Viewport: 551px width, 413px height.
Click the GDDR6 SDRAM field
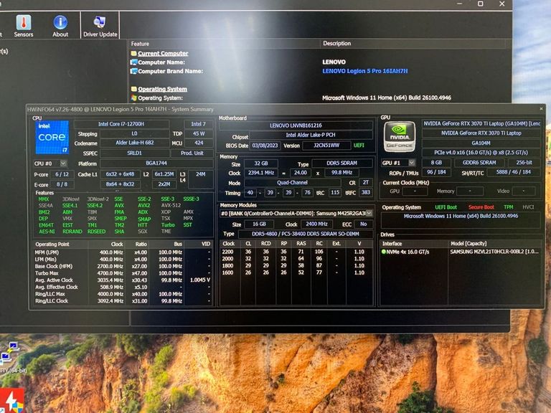pyautogui.click(x=479, y=163)
